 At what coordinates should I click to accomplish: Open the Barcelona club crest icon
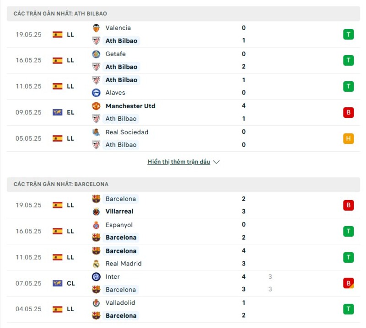(x=96, y=199)
